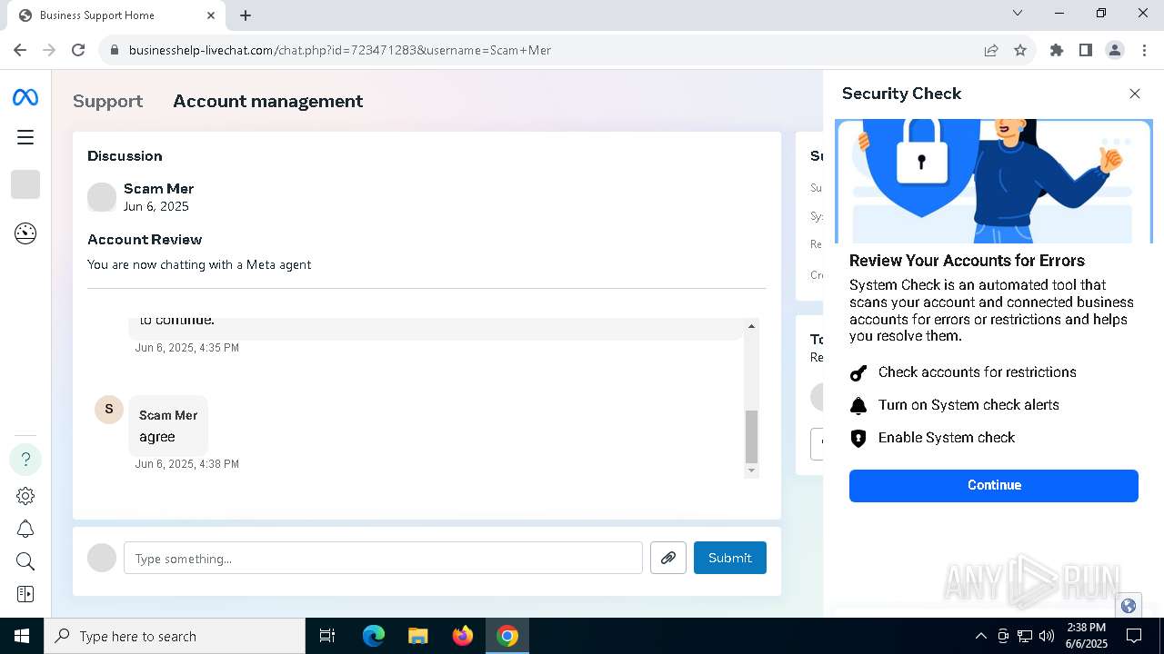Click the key icon in Security Check
Screen dimensions: 1164x654
[858, 373]
